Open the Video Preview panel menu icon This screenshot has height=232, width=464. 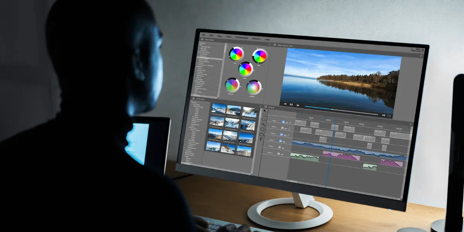coord(275,45)
